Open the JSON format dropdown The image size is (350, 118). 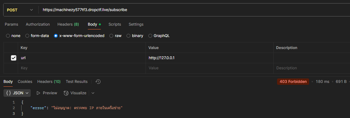pyautogui.click(x=17, y=93)
